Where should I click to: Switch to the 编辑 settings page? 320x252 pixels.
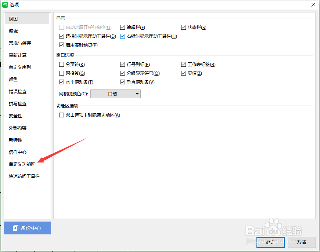(x=13, y=31)
